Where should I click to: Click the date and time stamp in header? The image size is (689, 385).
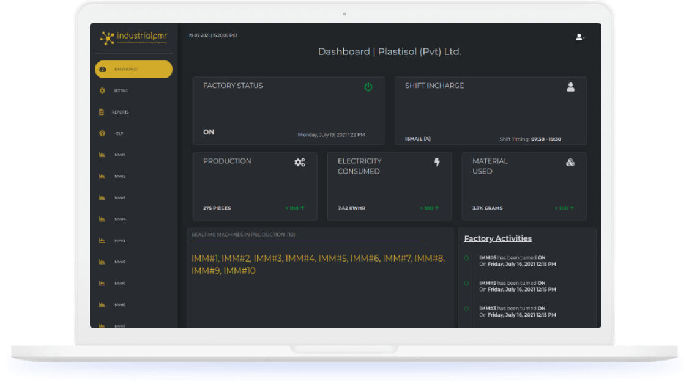(213, 35)
